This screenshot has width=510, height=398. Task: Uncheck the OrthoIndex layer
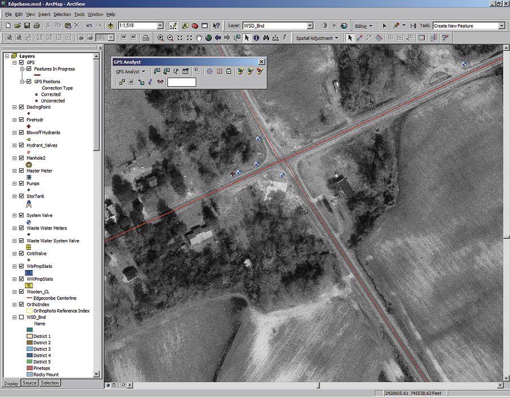pyautogui.click(x=22, y=305)
